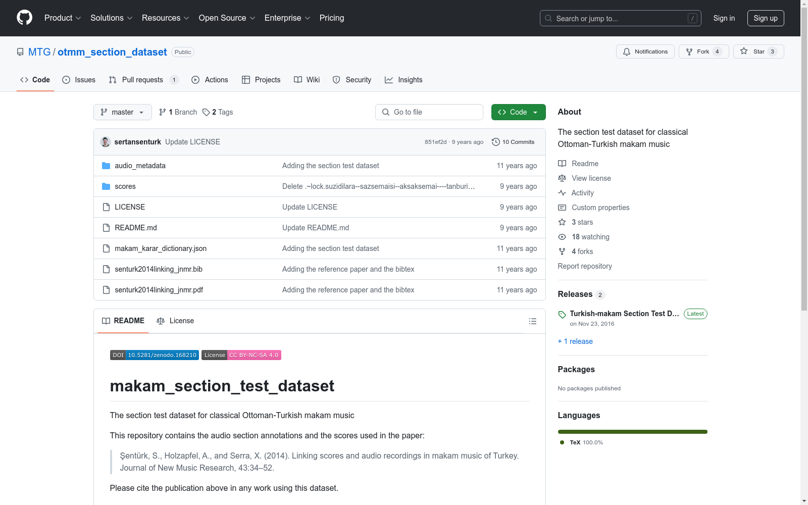
Task: Click sertansenturk's avatar image
Action: pyautogui.click(x=106, y=142)
